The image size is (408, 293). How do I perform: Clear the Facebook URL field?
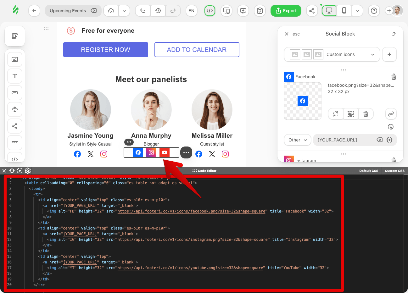click(x=380, y=140)
